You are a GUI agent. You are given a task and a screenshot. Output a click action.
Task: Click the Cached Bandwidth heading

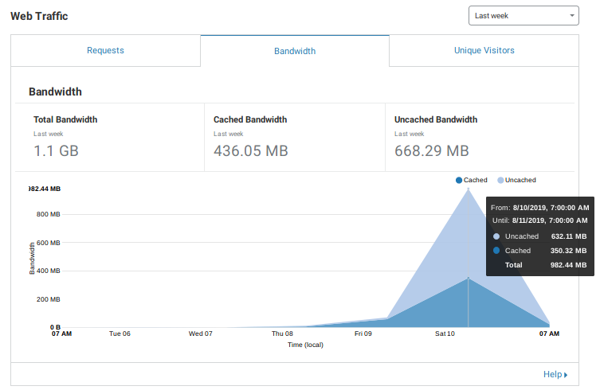coord(250,119)
